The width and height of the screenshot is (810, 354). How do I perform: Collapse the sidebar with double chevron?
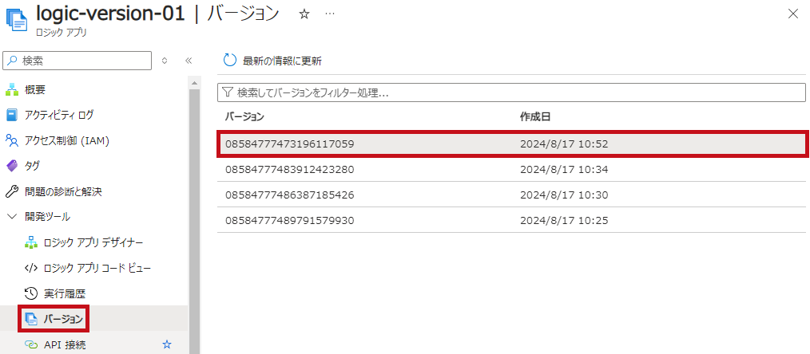click(x=189, y=61)
